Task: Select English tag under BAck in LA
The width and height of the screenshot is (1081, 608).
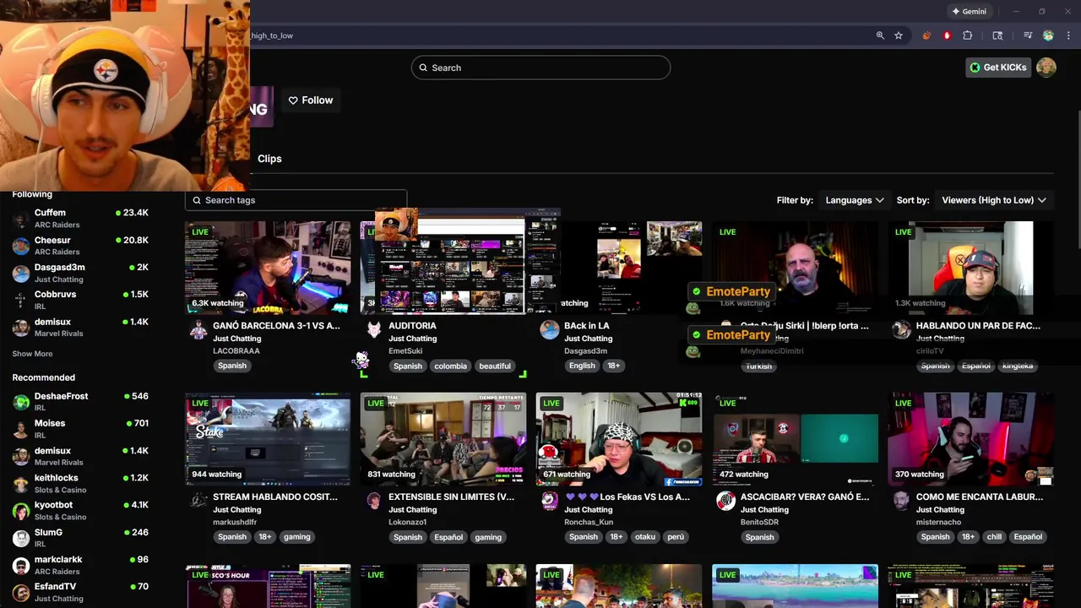Action: [582, 366]
